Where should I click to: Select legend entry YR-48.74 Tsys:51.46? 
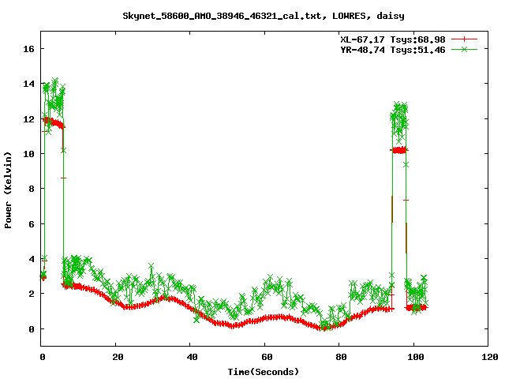coord(393,50)
